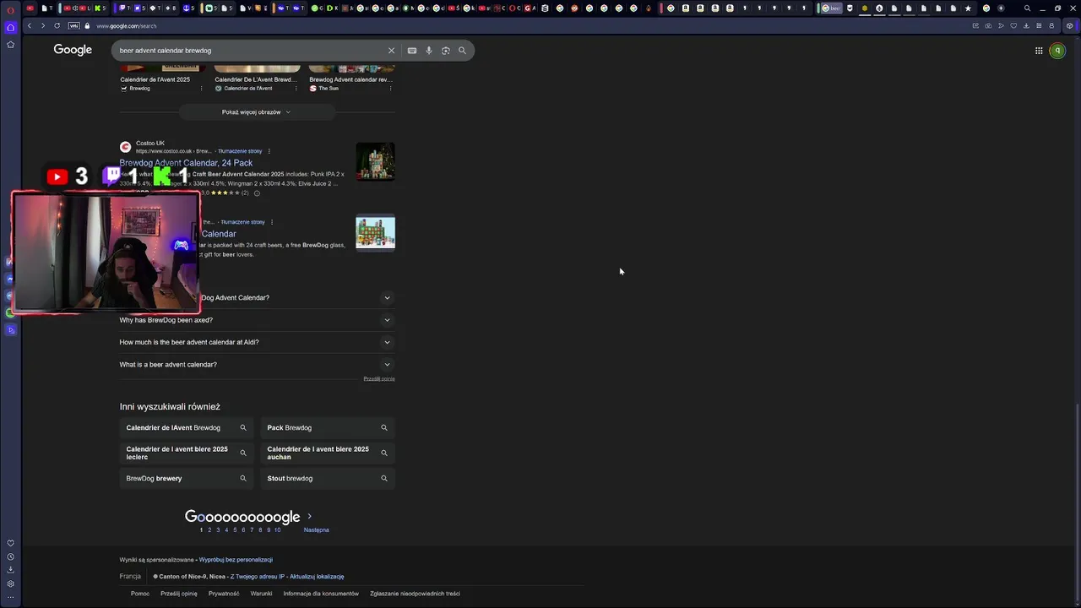Open Warunki footer link
The height and width of the screenshot is (608, 1081).
tap(261, 594)
